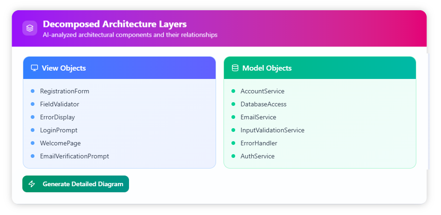The image size is (441, 215).
Task: Click the lightning bolt icon on the button
Action: tap(32, 184)
